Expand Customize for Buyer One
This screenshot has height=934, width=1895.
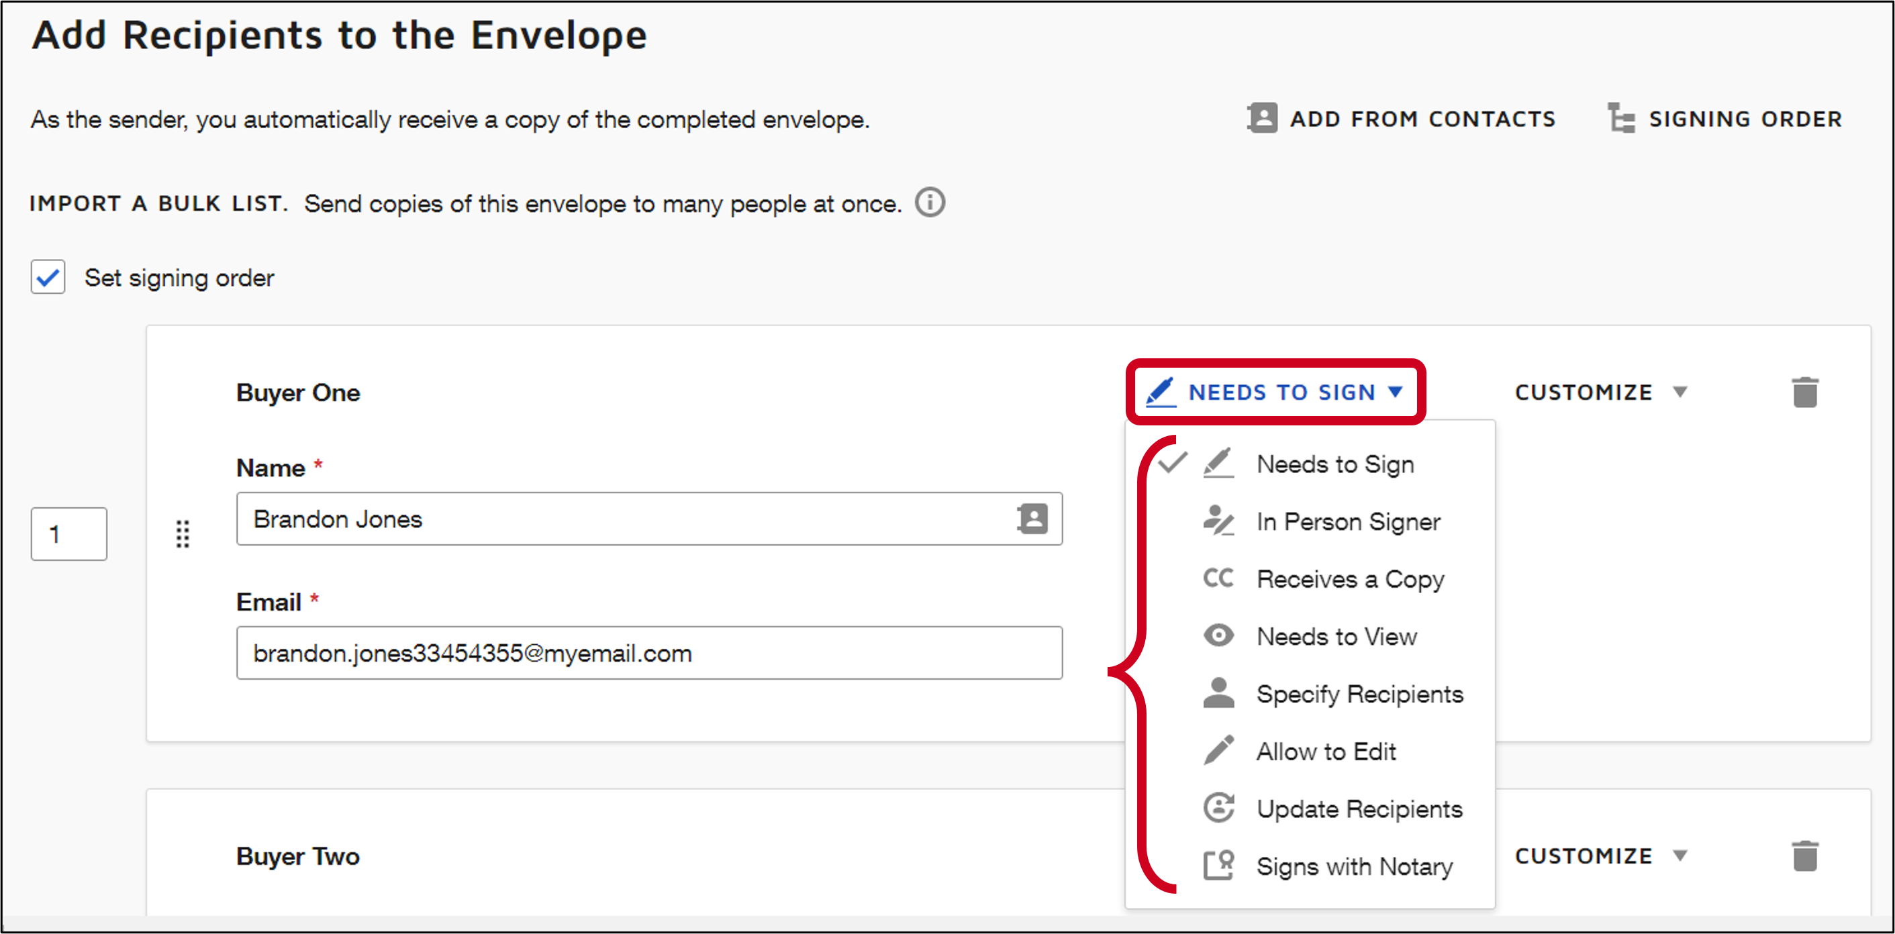click(1600, 392)
